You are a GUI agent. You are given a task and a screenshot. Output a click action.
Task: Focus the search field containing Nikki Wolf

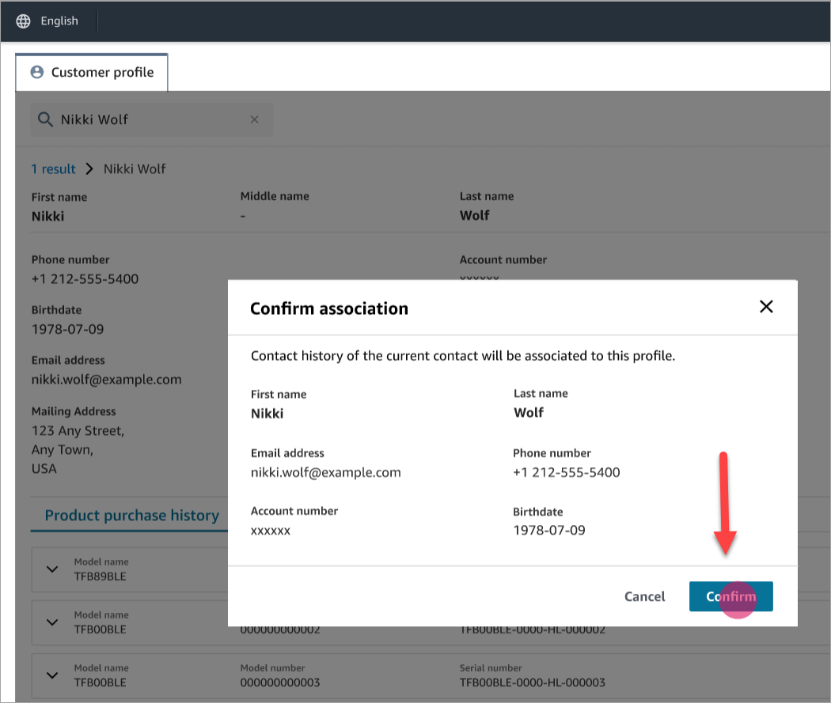[150, 119]
